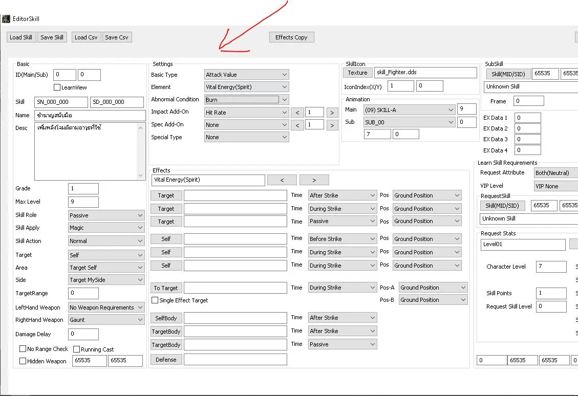Enable the Running Cast checkbox

point(77,349)
